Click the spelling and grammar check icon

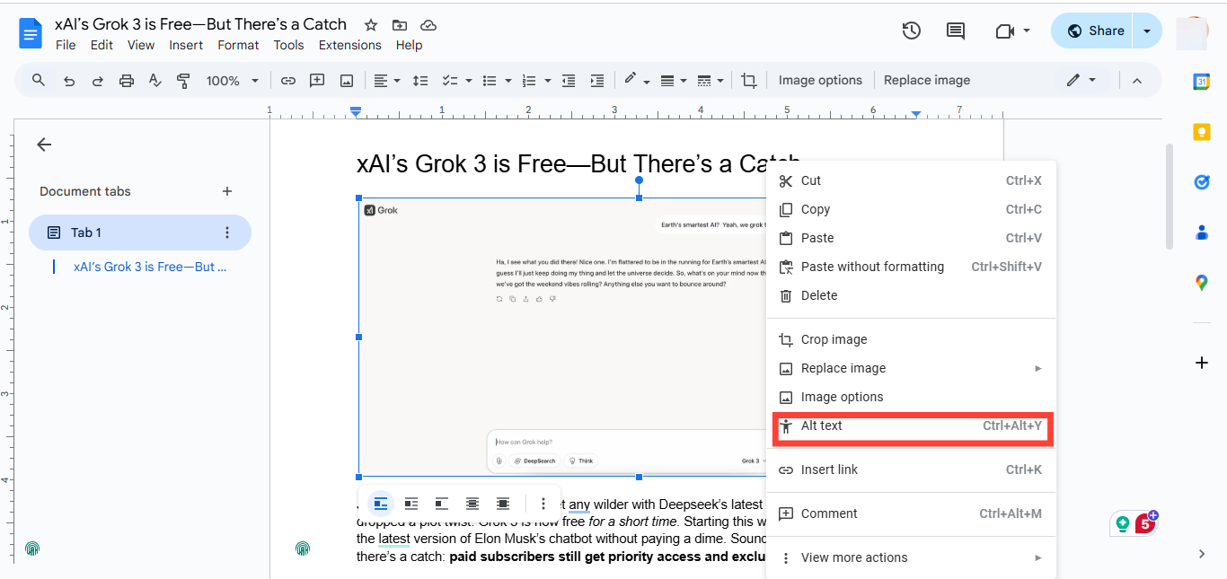click(155, 81)
